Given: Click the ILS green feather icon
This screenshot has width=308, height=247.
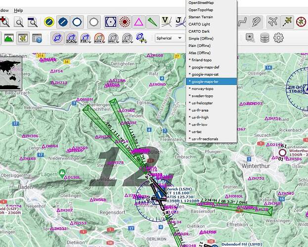Looking at the screenshot, I should (153, 22).
